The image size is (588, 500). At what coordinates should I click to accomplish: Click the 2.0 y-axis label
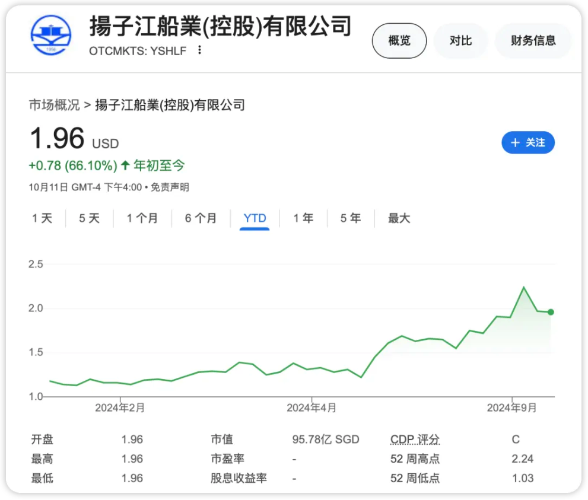click(x=36, y=308)
